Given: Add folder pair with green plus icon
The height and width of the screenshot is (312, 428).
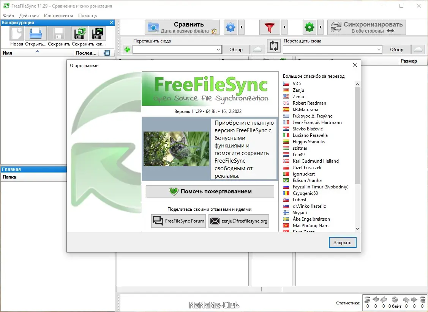Looking at the screenshot, I should 127,50.
